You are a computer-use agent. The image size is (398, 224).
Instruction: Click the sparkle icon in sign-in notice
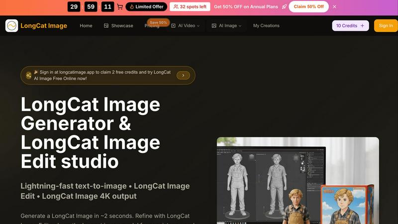click(29, 76)
